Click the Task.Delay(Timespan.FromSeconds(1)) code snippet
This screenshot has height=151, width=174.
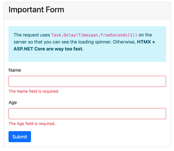(94, 35)
